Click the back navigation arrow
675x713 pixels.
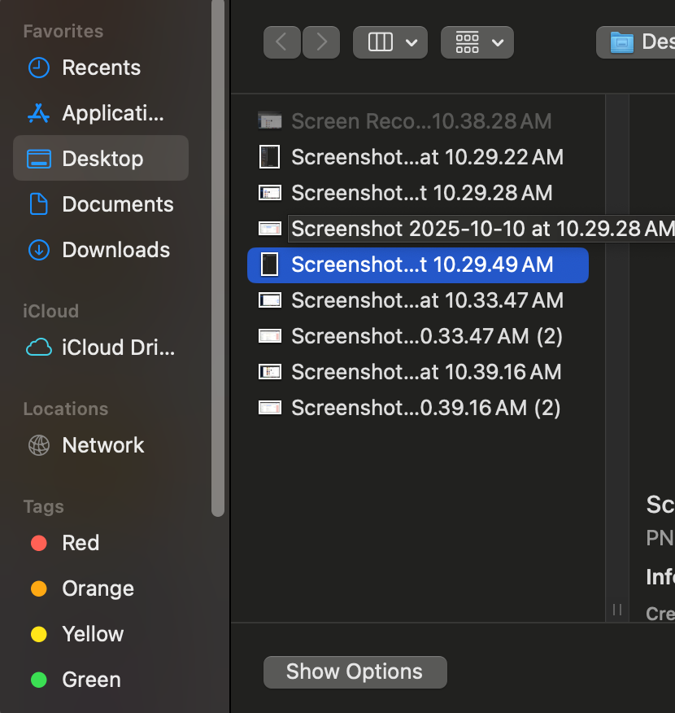[x=281, y=42]
